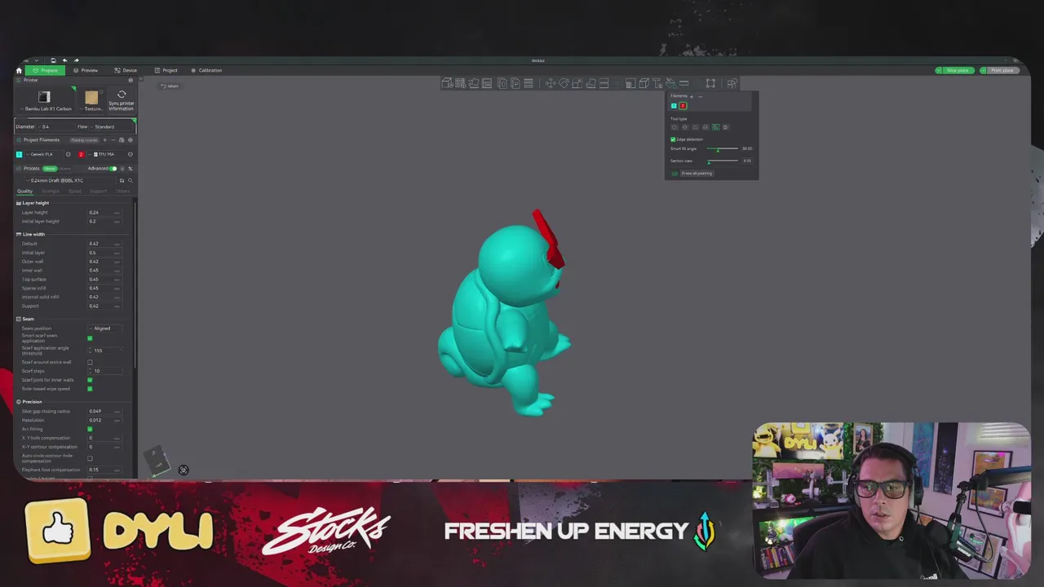The image size is (1044, 587).
Task: Open the Home screen icon
Action: [x=19, y=70]
